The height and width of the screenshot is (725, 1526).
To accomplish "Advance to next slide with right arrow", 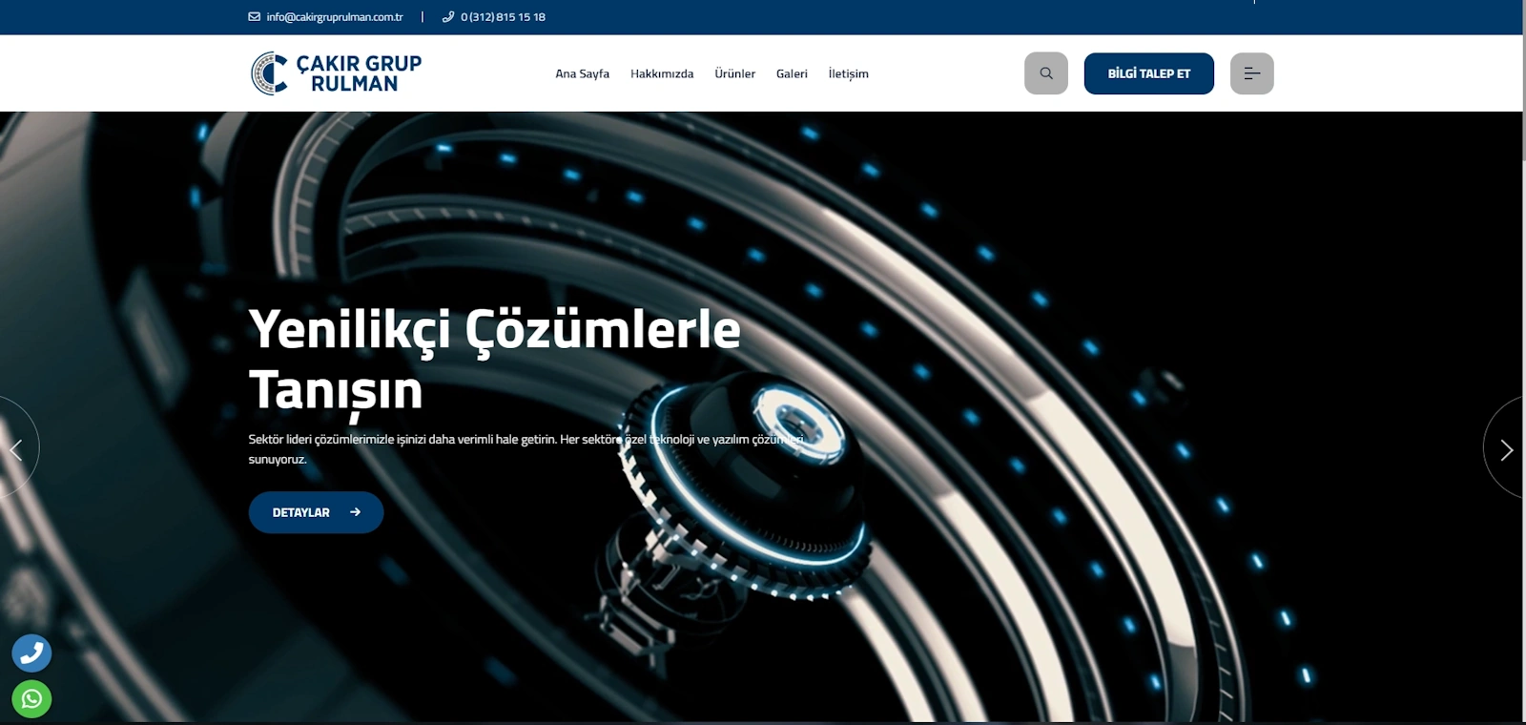I will coord(1506,449).
